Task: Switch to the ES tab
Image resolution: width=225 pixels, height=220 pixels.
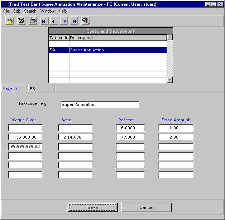Action: [41, 88]
